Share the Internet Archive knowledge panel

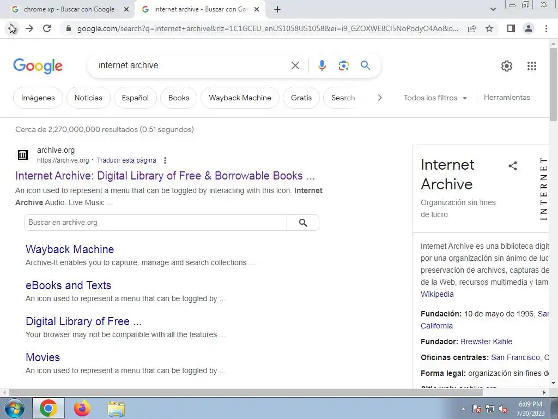click(512, 166)
